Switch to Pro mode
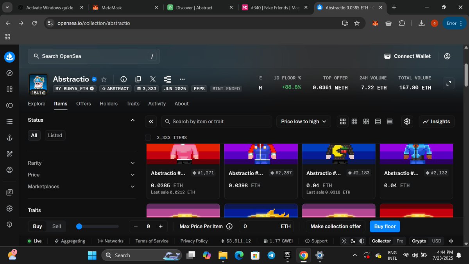 (400, 241)
